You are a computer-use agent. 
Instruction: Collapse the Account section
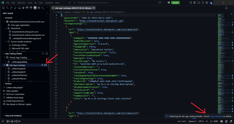click(x=4, y=18)
